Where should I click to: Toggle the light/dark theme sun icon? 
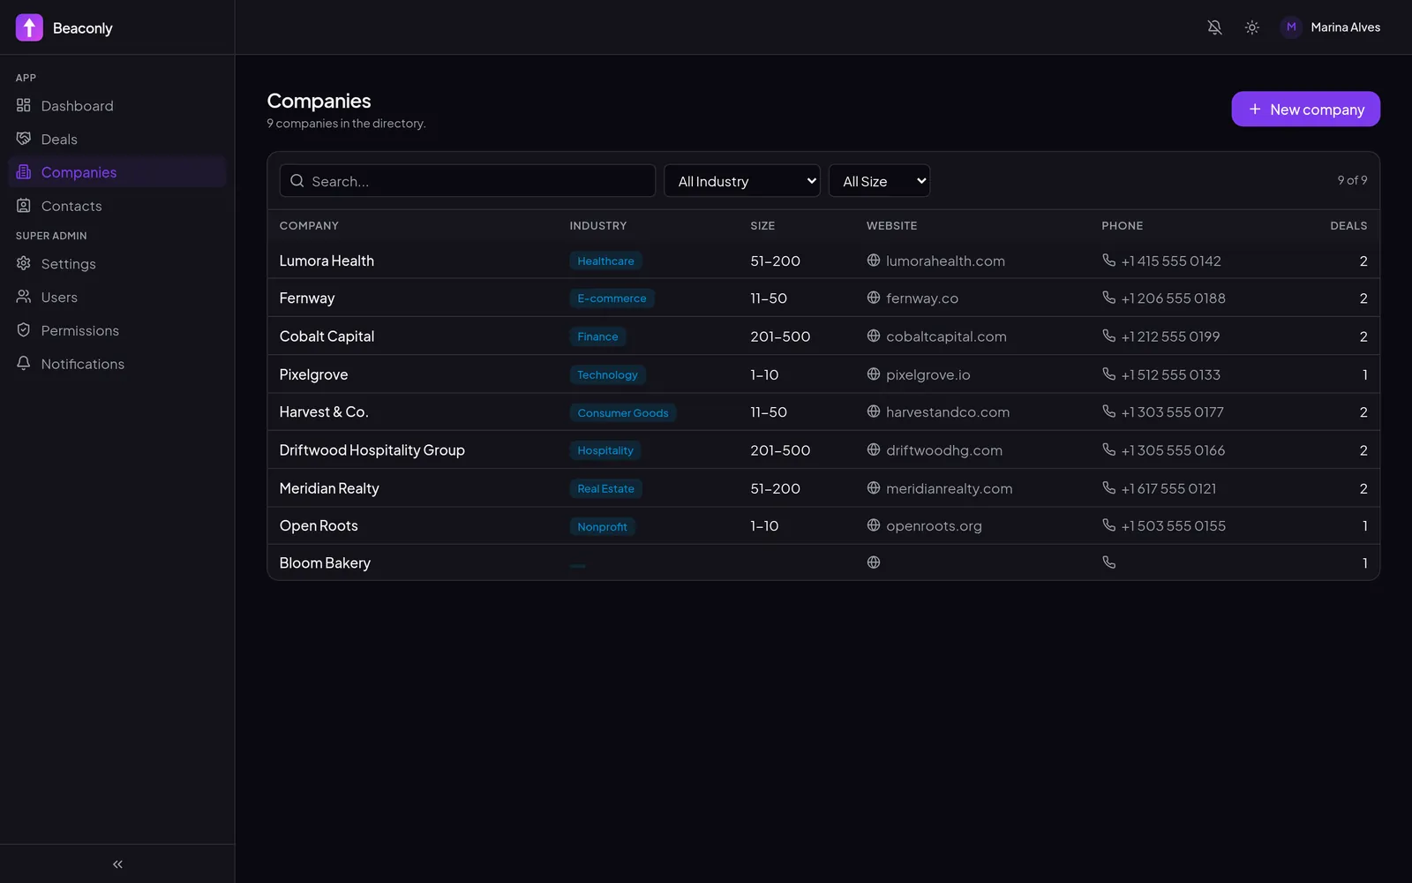pos(1251,27)
